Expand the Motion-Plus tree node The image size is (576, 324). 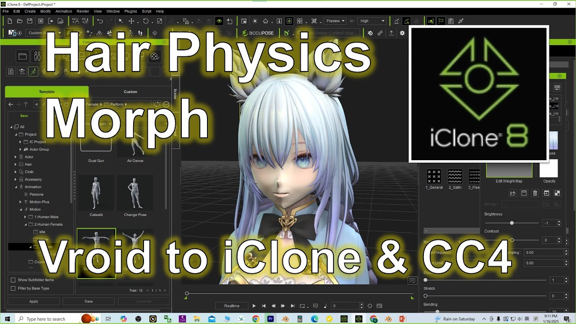20,202
